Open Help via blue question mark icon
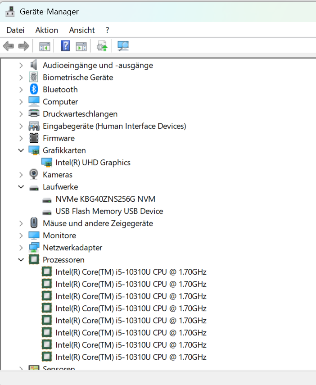Viewport: 316px width, 385px height. (x=65, y=45)
